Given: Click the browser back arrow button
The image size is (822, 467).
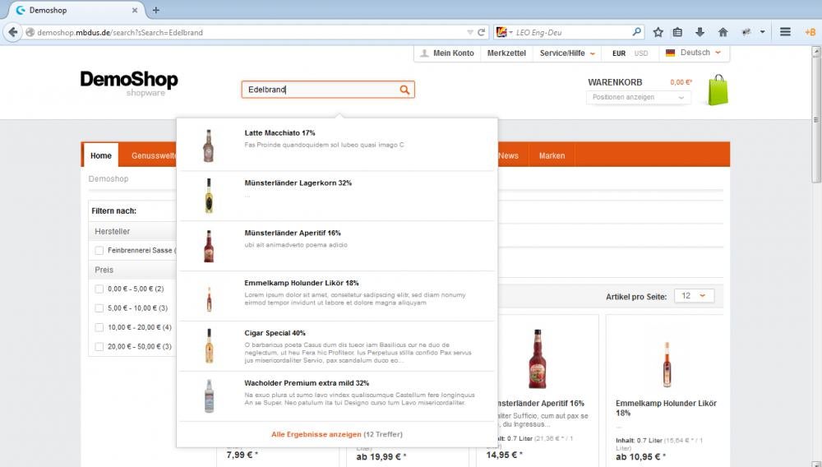Looking at the screenshot, I should (12, 32).
